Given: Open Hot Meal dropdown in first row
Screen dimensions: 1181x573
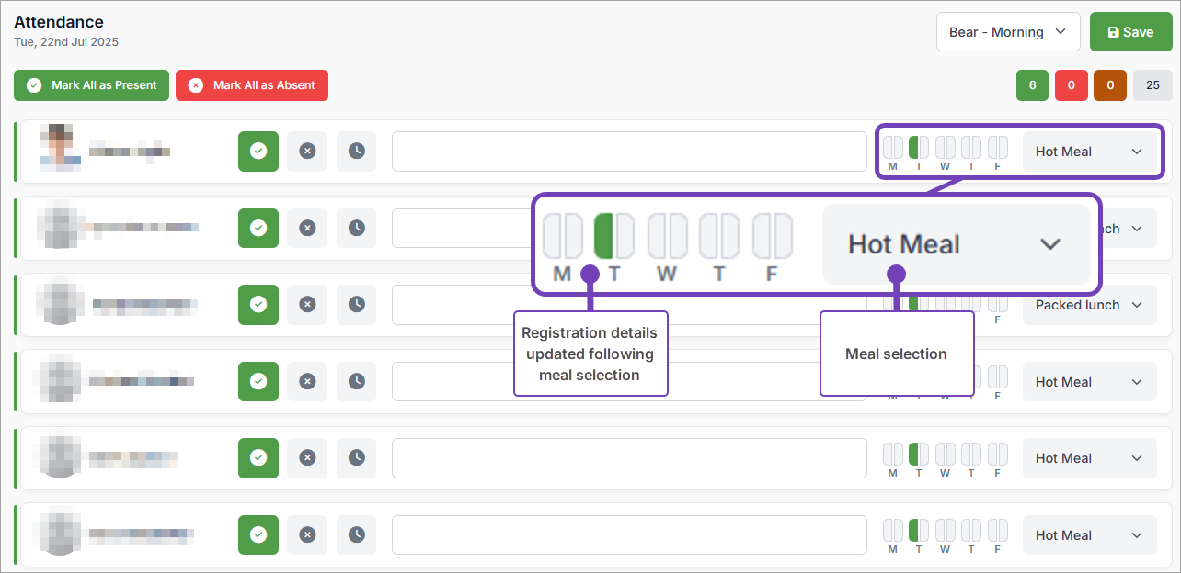Looking at the screenshot, I should pyautogui.click(x=1089, y=152).
